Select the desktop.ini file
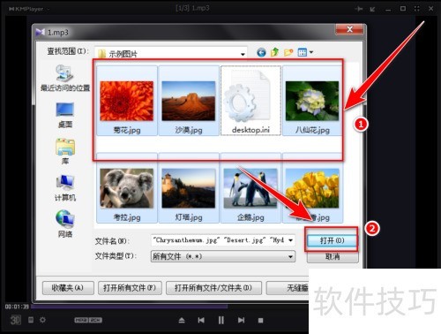The image size is (441, 334). [250, 101]
